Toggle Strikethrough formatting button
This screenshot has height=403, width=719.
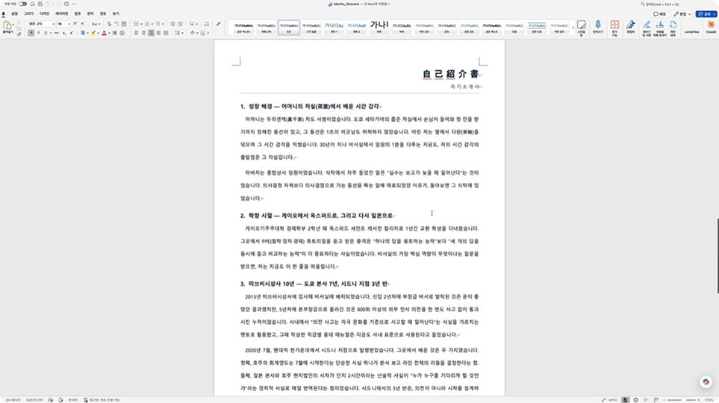[x=57, y=33]
